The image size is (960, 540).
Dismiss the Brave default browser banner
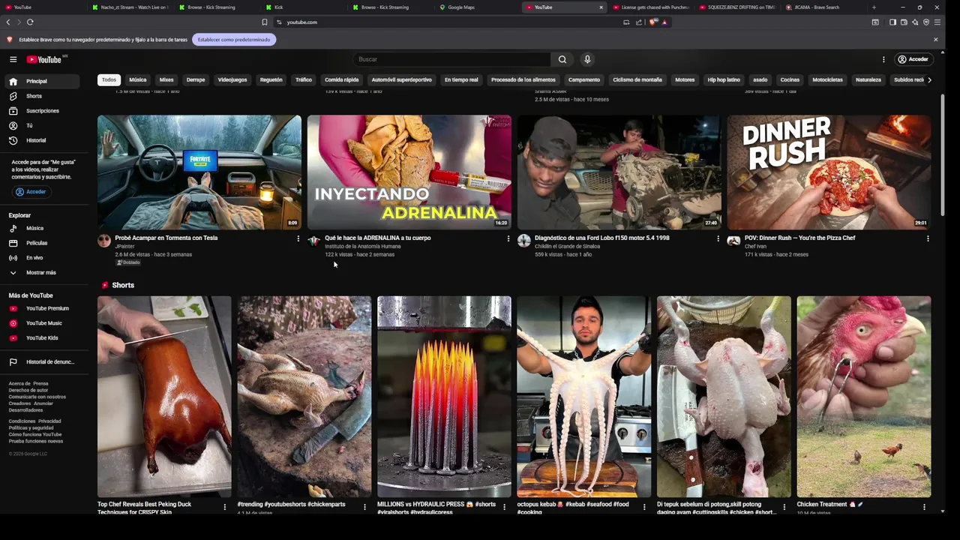point(935,40)
